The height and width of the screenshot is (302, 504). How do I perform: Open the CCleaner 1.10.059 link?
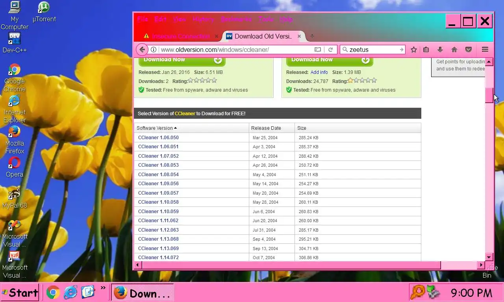coord(158,212)
